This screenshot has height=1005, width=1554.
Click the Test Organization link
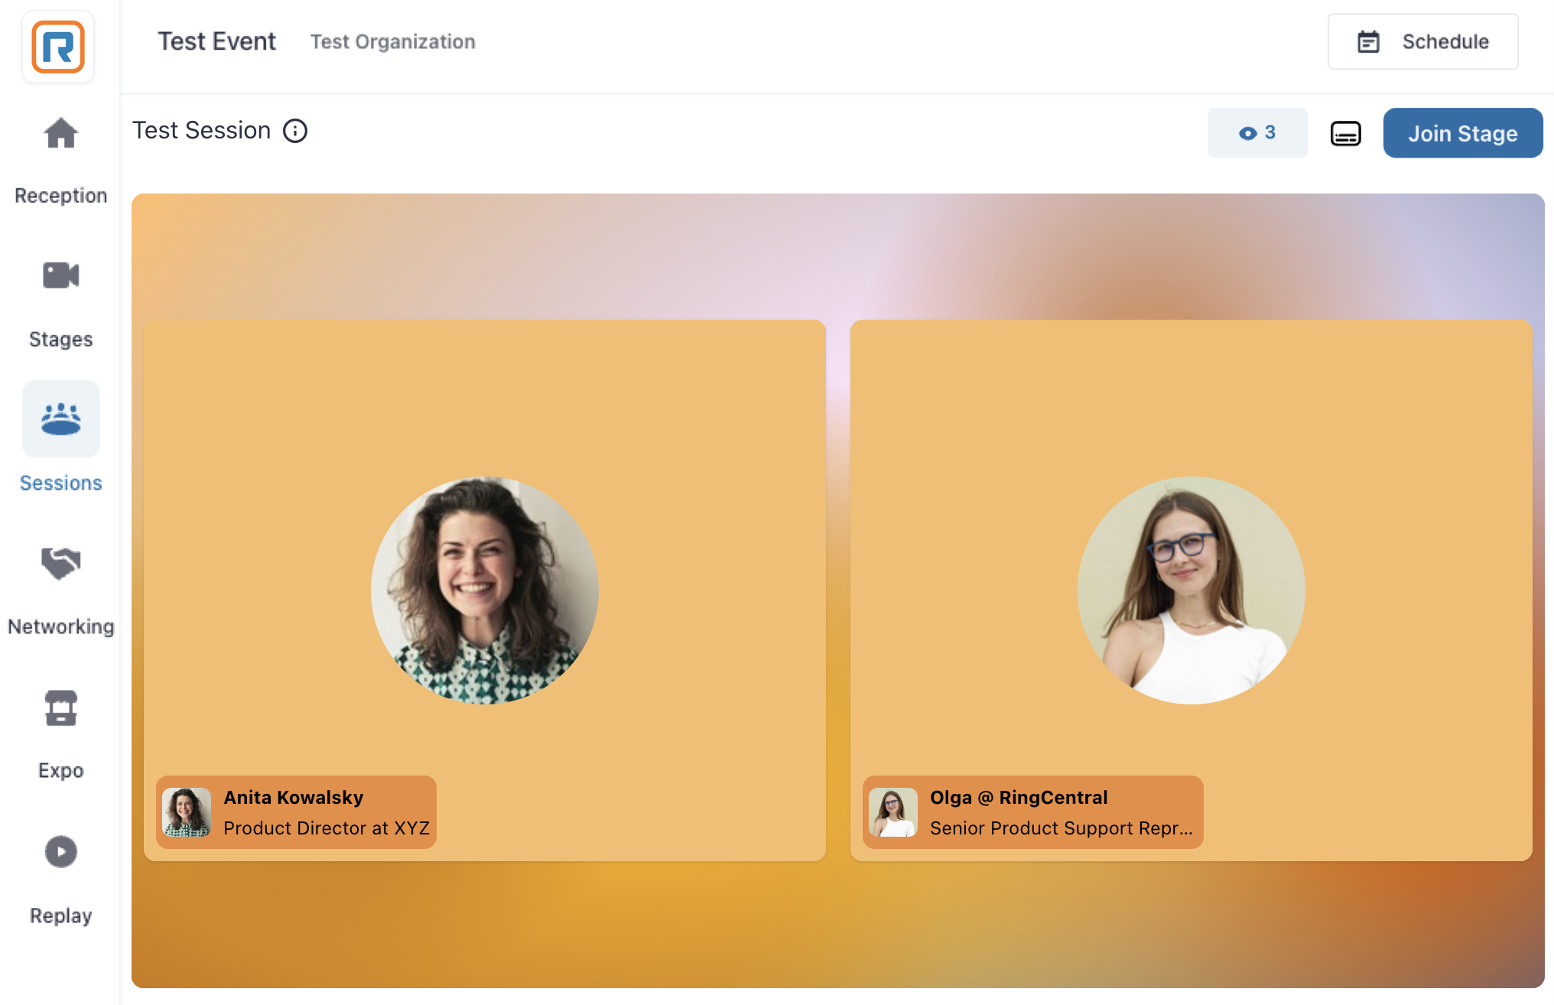pyautogui.click(x=392, y=41)
